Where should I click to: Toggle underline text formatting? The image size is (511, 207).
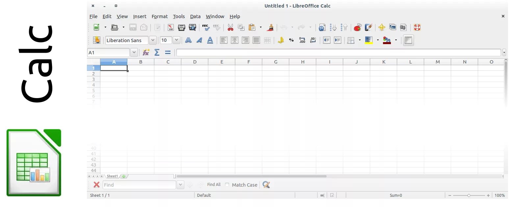(210, 40)
